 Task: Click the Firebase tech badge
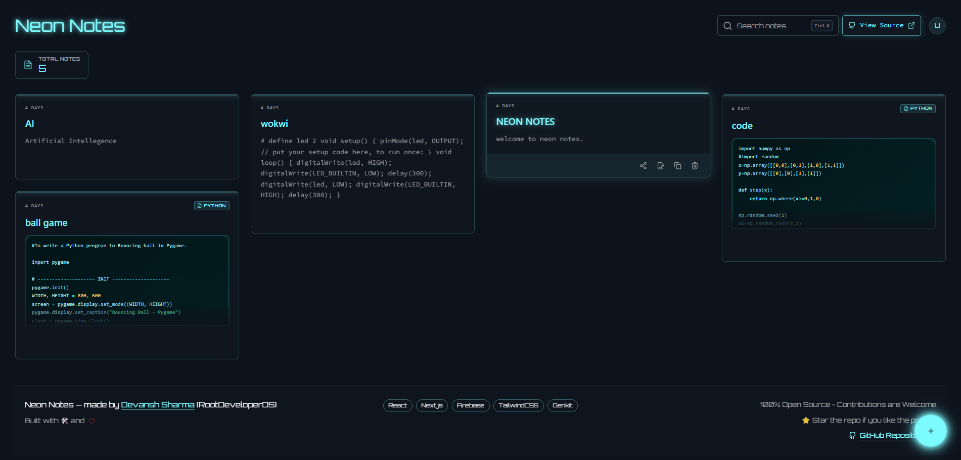(471, 405)
